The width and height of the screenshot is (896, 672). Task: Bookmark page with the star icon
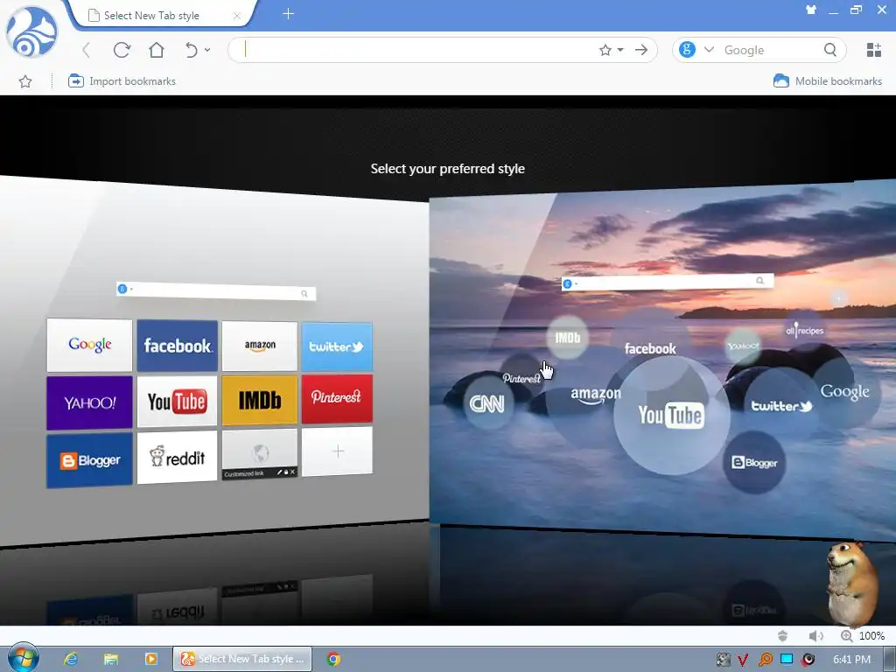(605, 50)
